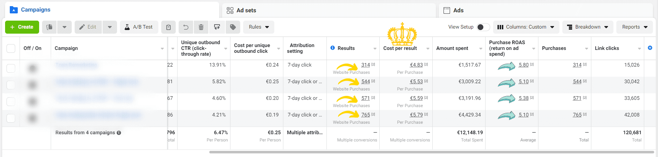Sort by the Amount spent column header

pos(452,48)
